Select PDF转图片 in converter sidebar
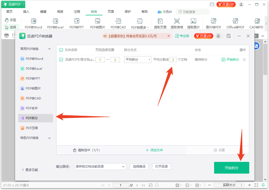Image resolution: width=269 pixels, height=190 pixels. [x=36, y=88]
